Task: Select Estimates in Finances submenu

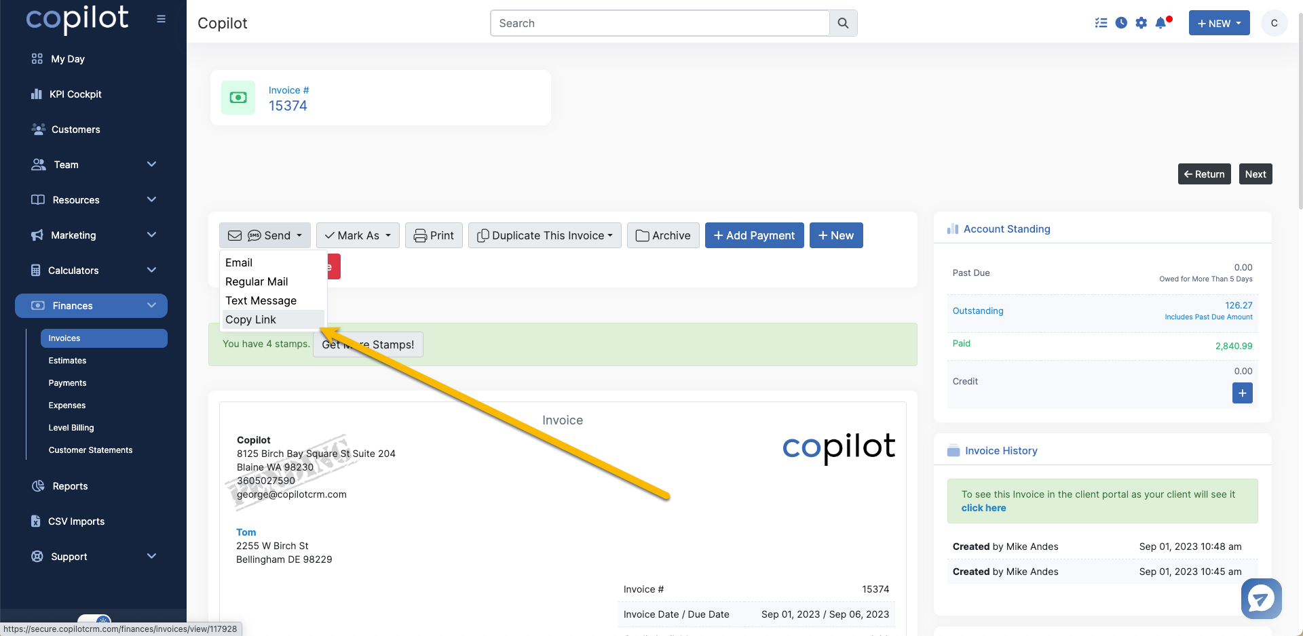Action: [x=67, y=361]
